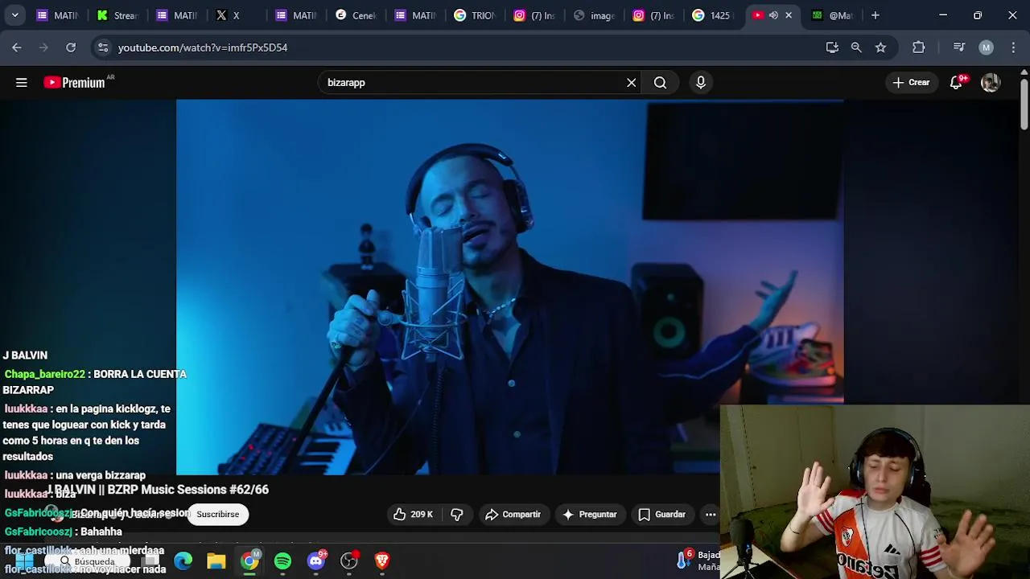
Task: Open the YouTube account avatar menu
Action: pos(991,82)
